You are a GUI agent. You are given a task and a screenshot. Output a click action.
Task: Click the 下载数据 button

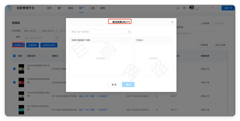(204, 45)
